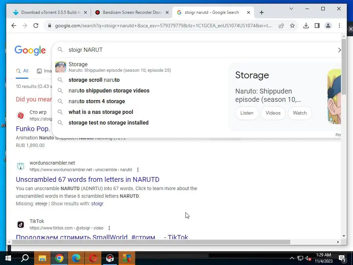Click the horizontal scrollbar thumb
The image size is (353, 265).
[151, 242]
